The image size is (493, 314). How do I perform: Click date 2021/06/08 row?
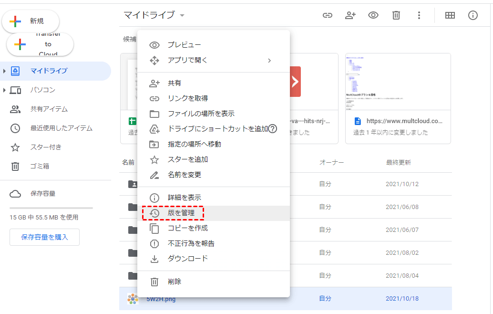coord(402,207)
